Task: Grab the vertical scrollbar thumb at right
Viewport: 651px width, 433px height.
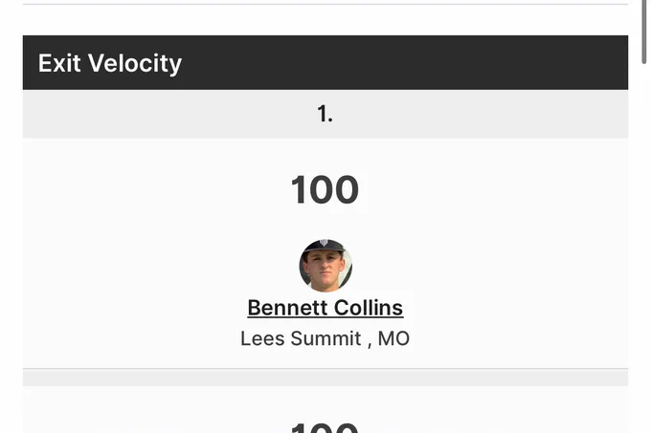Action: 644,32
